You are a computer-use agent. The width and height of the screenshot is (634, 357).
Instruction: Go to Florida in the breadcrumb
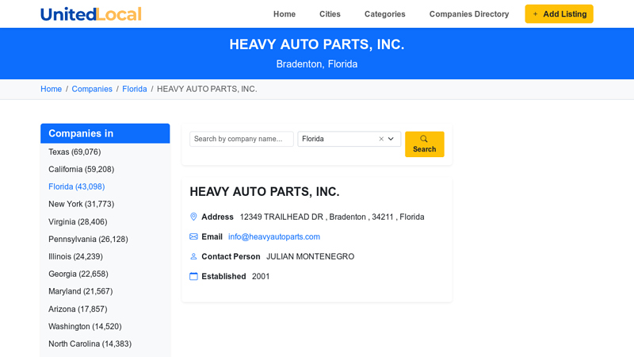click(x=135, y=89)
